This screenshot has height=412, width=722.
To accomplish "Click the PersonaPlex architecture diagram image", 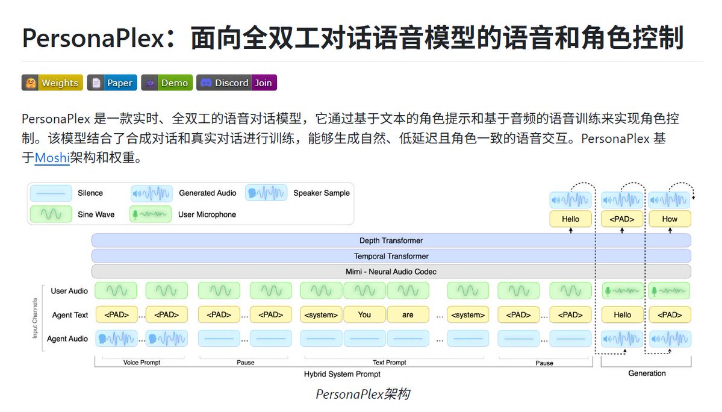I will tap(361, 280).
